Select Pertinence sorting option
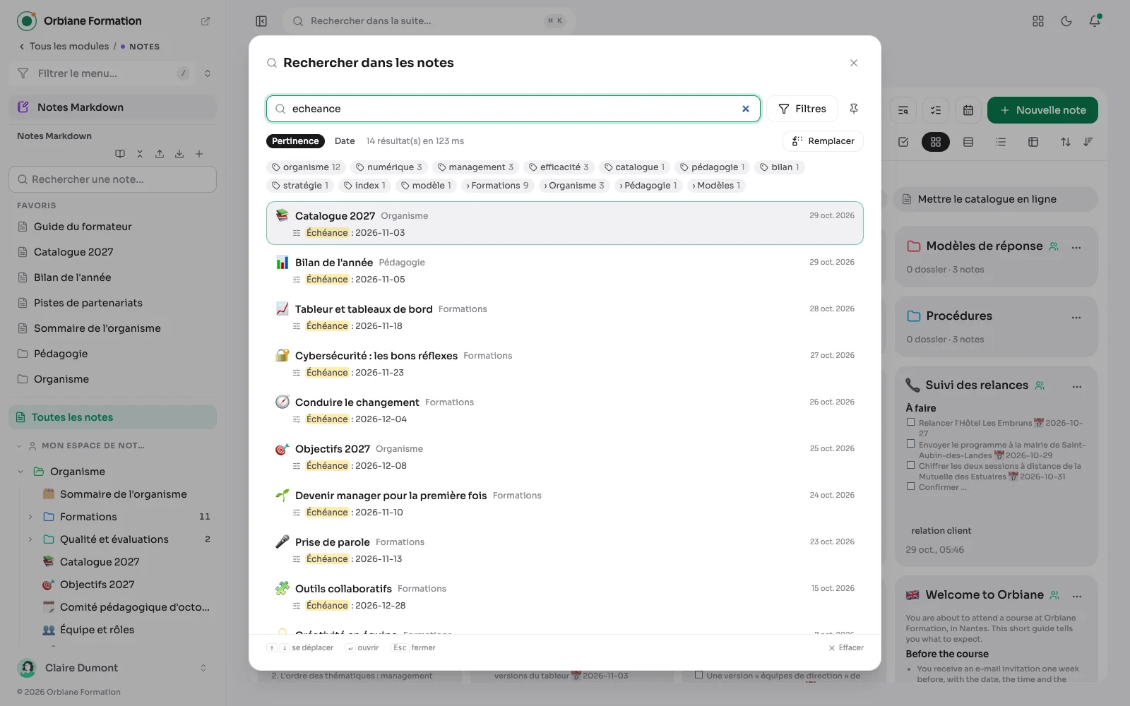This screenshot has width=1130, height=706. coord(295,141)
